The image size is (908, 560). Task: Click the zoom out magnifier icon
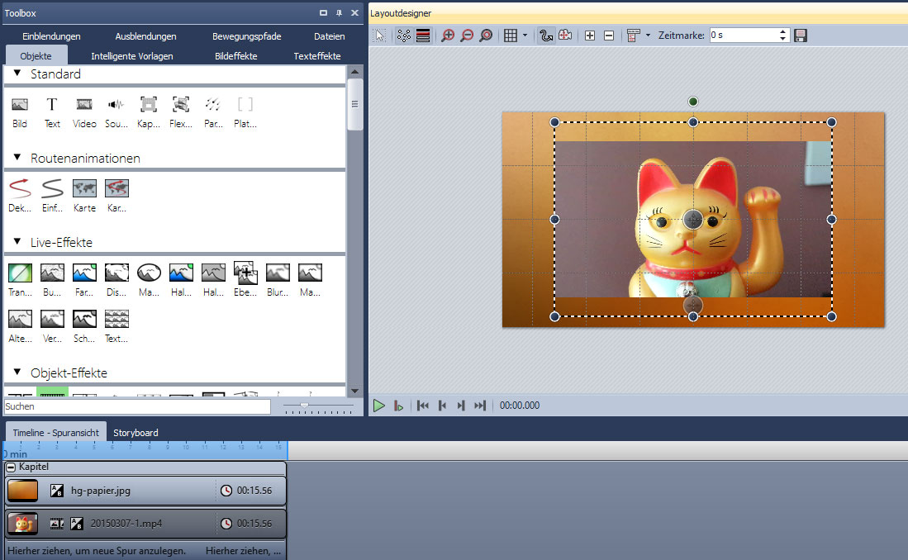pyautogui.click(x=467, y=36)
